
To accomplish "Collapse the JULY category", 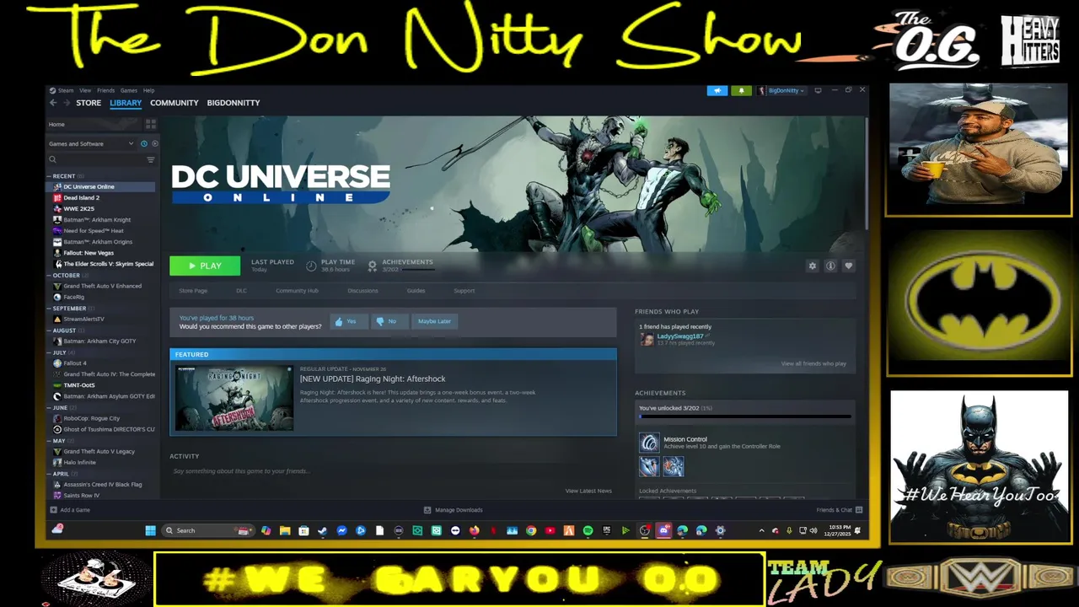I will [x=50, y=352].
